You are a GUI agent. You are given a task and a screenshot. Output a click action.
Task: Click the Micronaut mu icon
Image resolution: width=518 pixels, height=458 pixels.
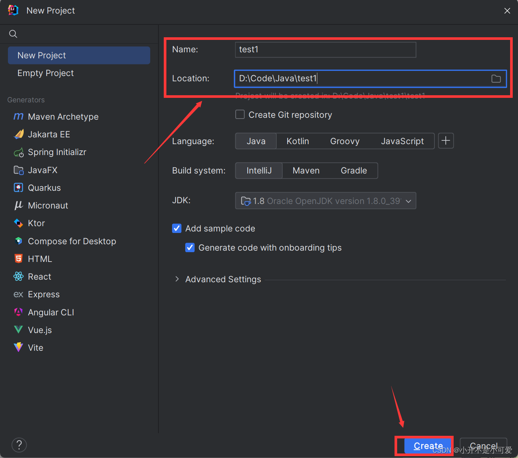pyautogui.click(x=18, y=205)
